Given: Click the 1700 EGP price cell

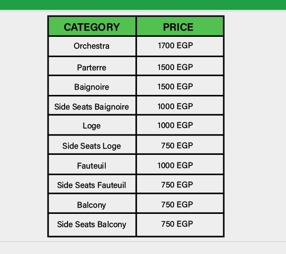Looking at the screenshot, I should click(176, 46).
